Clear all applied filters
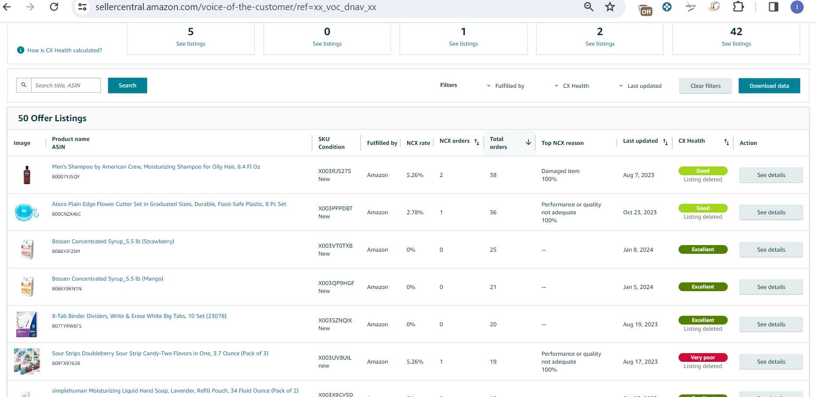This screenshot has height=397, width=816. (x=705, y=86)
